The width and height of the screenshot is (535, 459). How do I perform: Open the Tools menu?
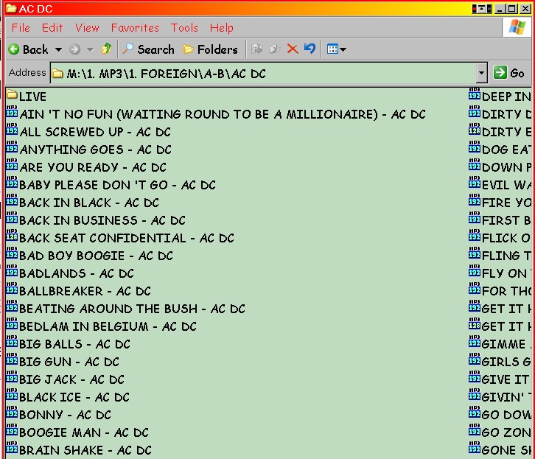point(184,27)
